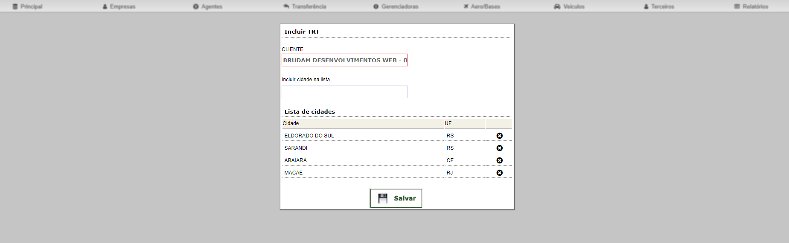Open the Transferência menu

pos(305,6)
